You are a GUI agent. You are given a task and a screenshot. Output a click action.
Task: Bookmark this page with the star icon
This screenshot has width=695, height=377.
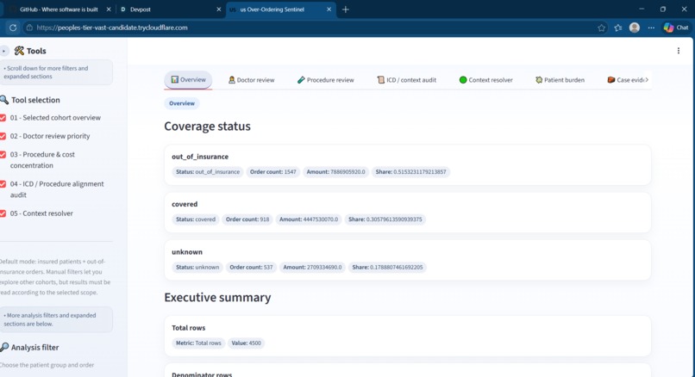point(601,28)
